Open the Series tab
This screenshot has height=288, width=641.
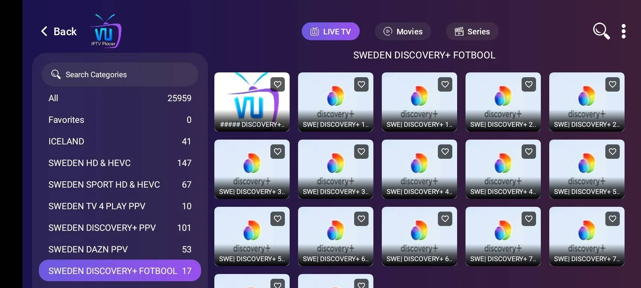(x=472, y=31)
